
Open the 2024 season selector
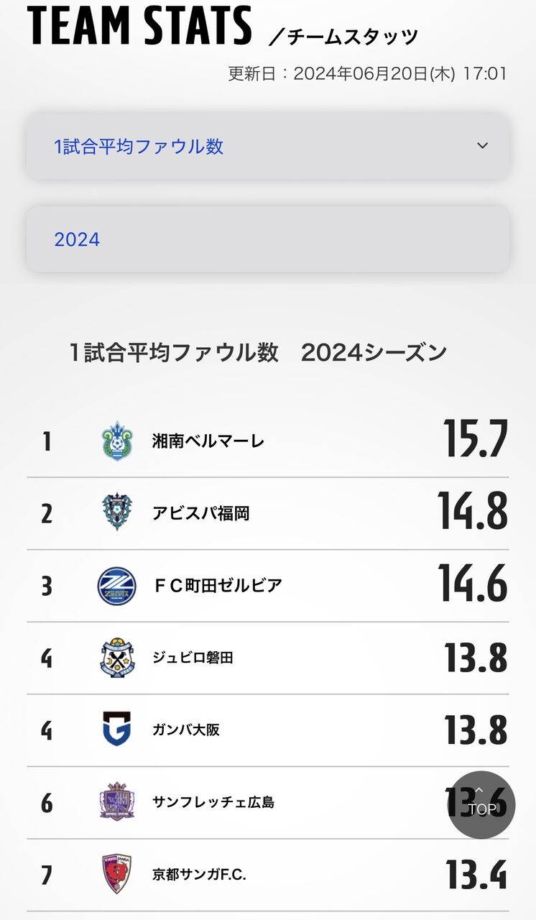tap(267, 239)
